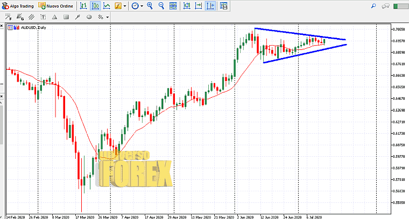The width and height of the screenshot is (409, 219).
Task: Toggle Algo Trading on or off
Action: (18, 6)
